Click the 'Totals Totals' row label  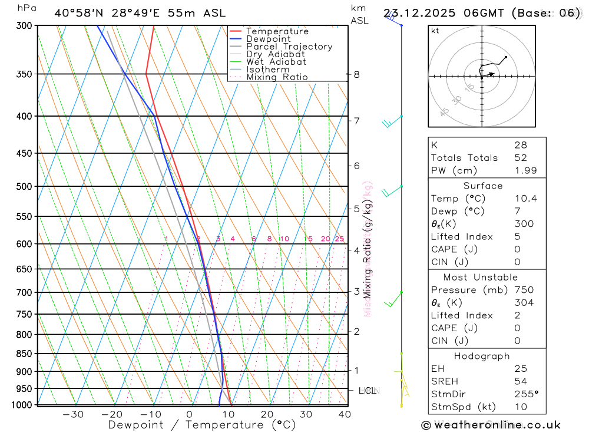(x=464, y=158)
